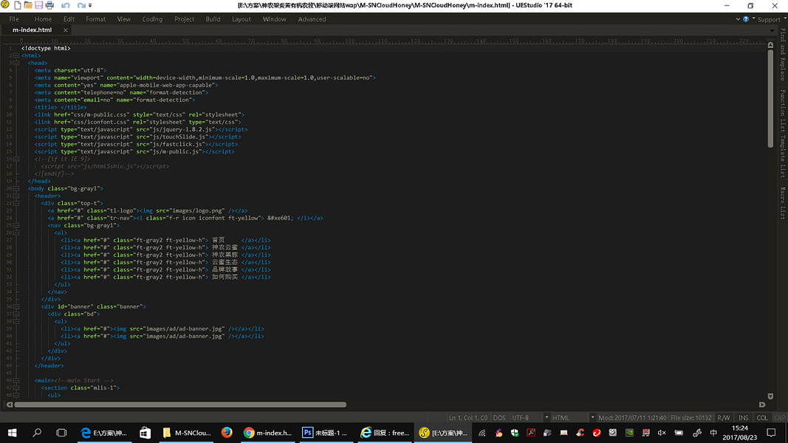Click the vertical scrollbar up arrow
The image size is (788, 443).
click(x=770, y=45)
